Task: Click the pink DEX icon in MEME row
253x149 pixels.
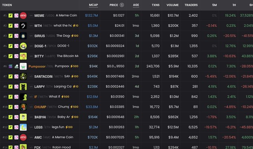Action: (16, 16)
